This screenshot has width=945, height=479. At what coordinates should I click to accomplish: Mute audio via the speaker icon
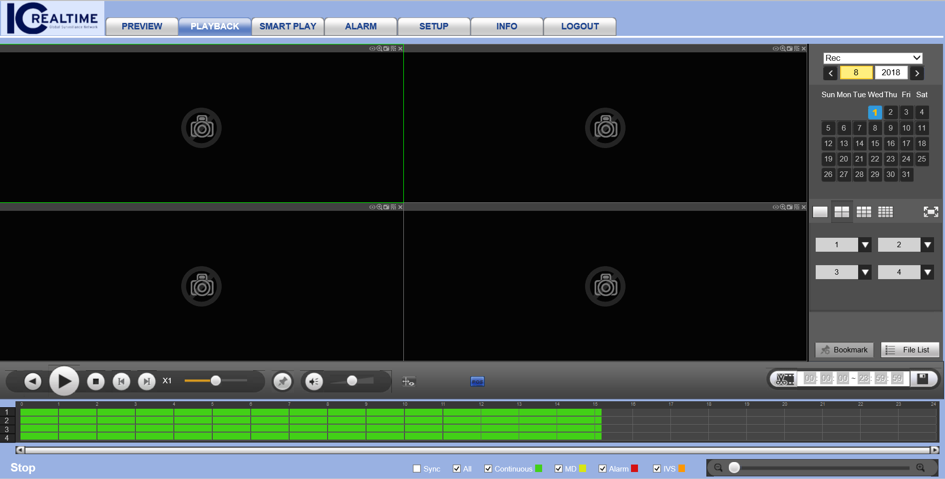(x=314, y=382)
